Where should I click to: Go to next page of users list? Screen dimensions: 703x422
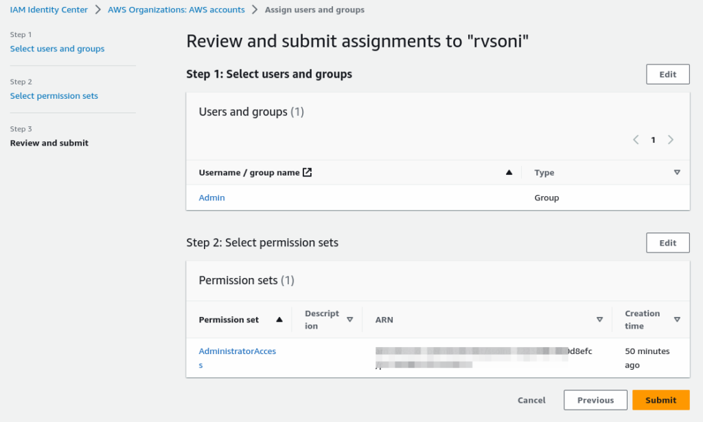[x=671, y=140]
